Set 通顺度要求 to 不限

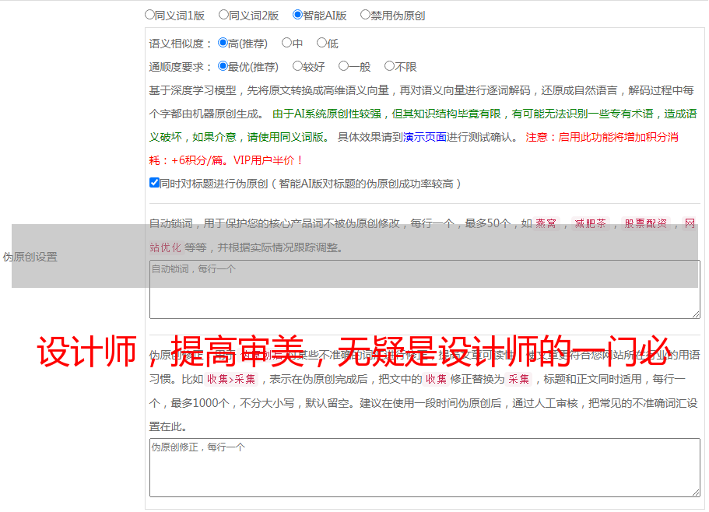389,66
